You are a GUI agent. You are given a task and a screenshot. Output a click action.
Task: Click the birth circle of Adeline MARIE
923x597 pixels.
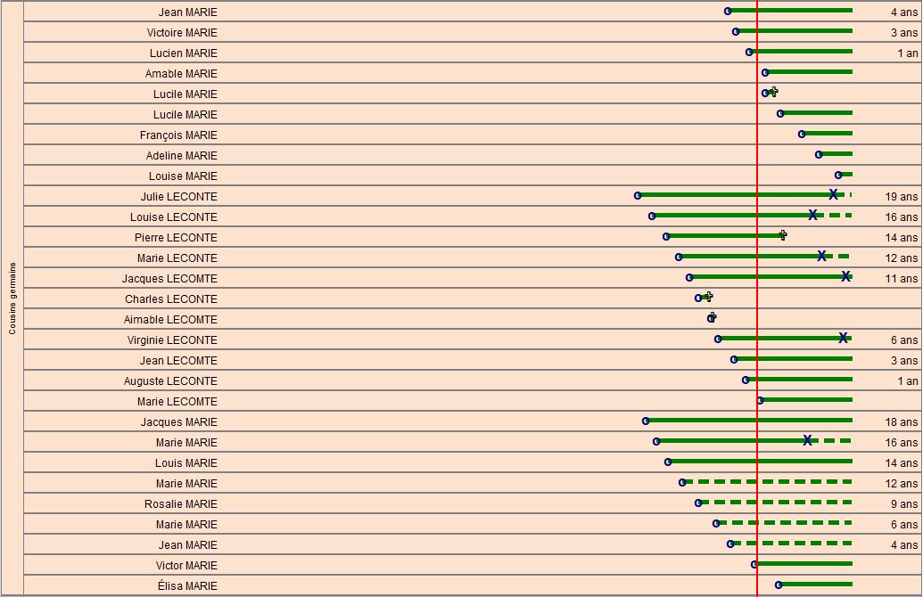click(819, 154)
